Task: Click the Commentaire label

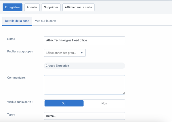Action: click(17, 78)
